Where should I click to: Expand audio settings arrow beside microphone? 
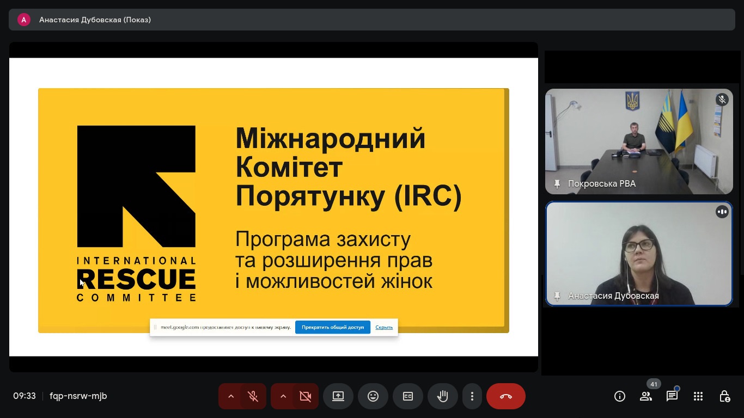pos(231,396)
